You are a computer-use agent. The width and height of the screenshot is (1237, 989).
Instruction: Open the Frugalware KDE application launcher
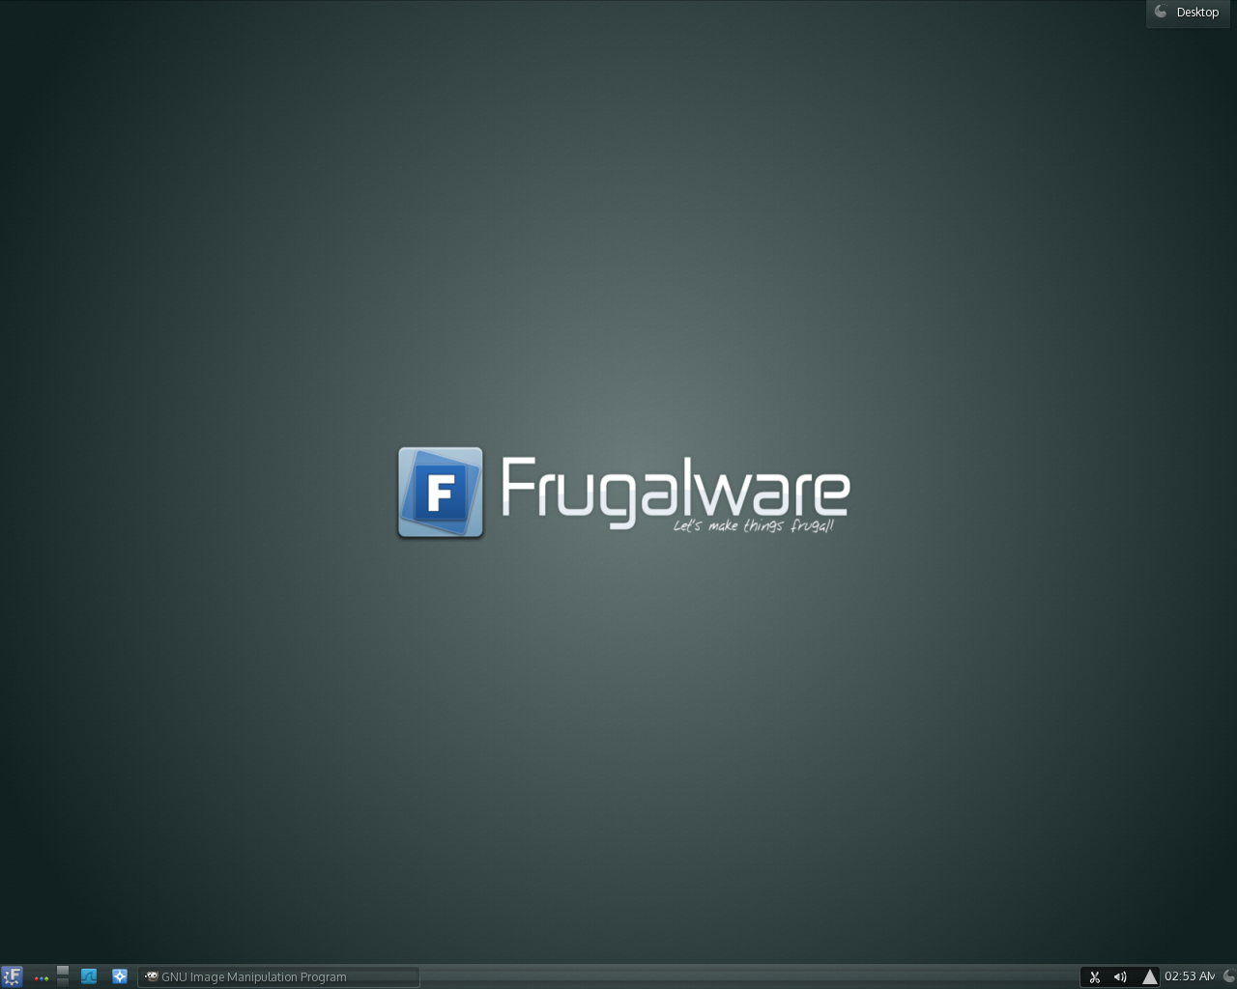[x=12, y=976]
